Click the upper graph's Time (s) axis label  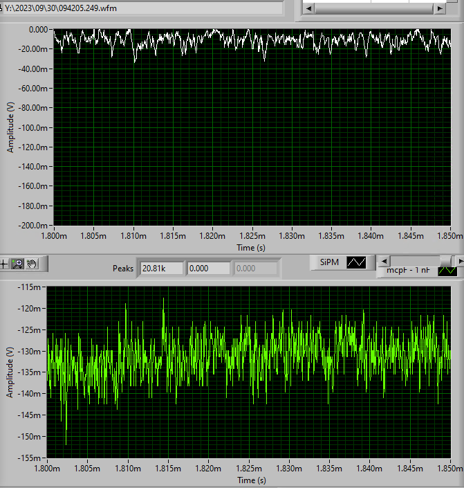251,247
